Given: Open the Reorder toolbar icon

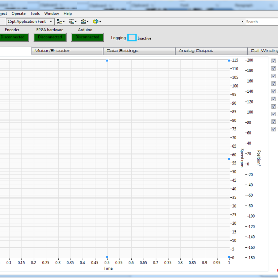Looking at the screenshot, I should (x=97, y=22).
